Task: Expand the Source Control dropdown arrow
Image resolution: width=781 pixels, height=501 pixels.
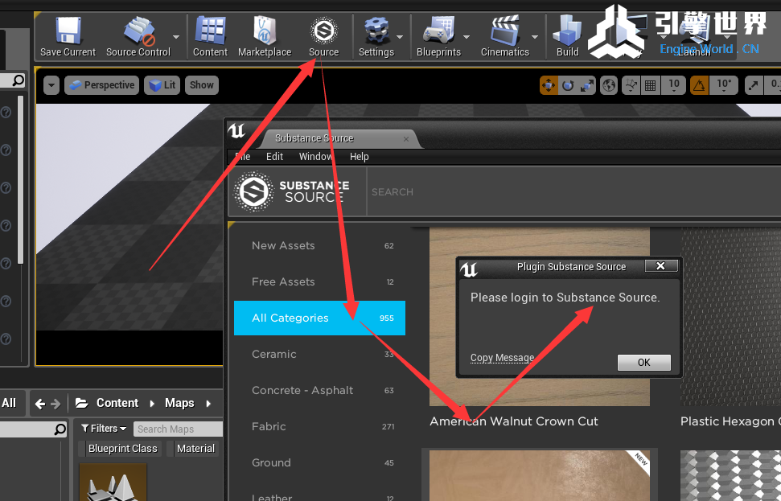Action: click(x=176, y=37)
